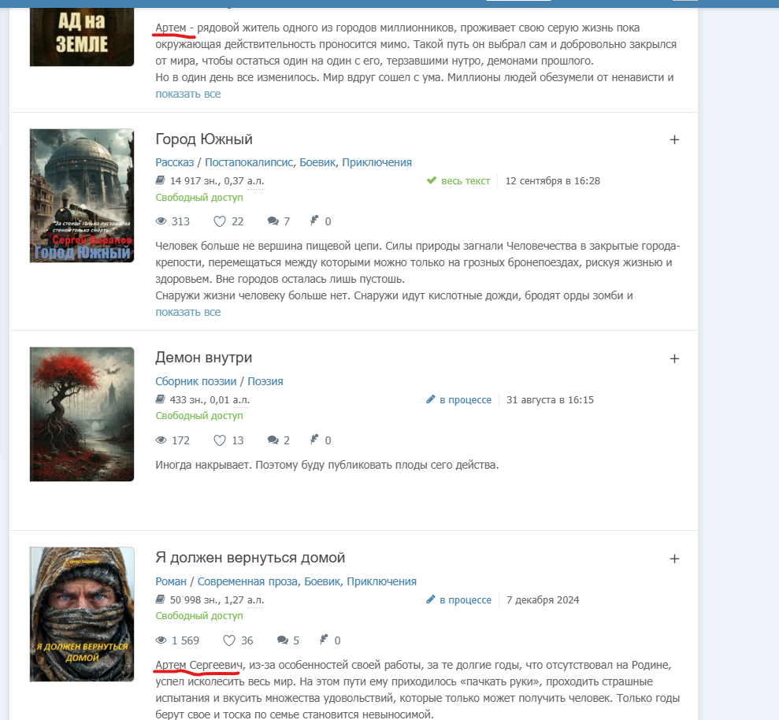Click the date 12 сентября в 16:28

(x=552, y=181)
